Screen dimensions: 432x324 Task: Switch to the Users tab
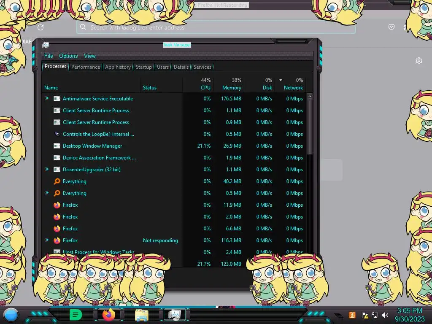163,67
